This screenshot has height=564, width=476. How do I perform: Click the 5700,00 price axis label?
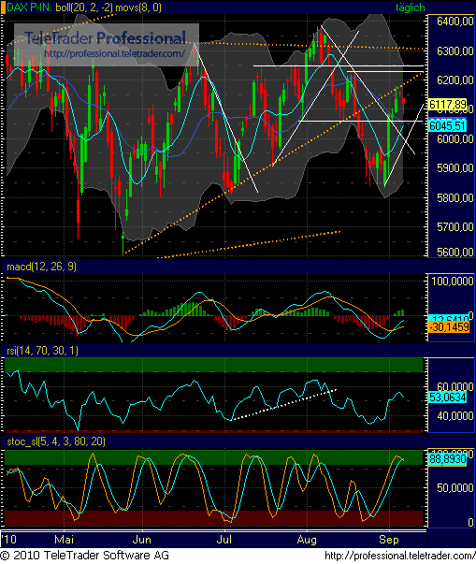click(x=454, y=227)
